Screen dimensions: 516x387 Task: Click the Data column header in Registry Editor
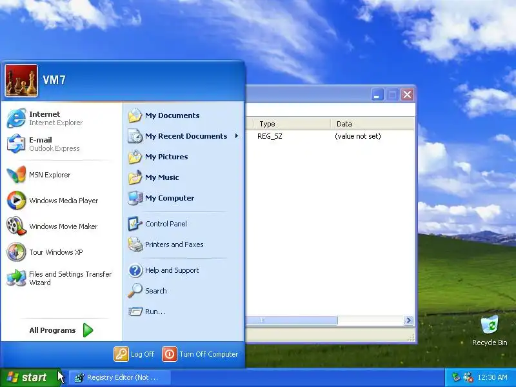(x=372, y=124)
